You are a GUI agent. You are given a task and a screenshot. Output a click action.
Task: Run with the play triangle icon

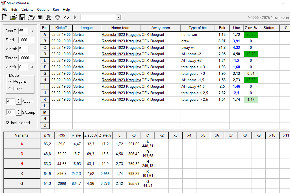coord(75,17)
